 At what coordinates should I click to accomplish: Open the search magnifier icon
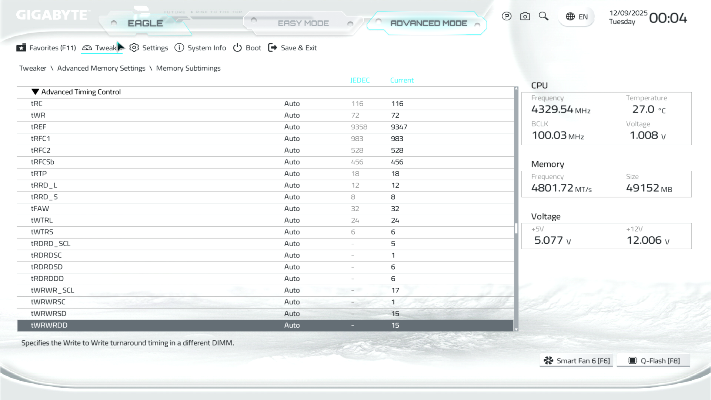tap(543, 16)
